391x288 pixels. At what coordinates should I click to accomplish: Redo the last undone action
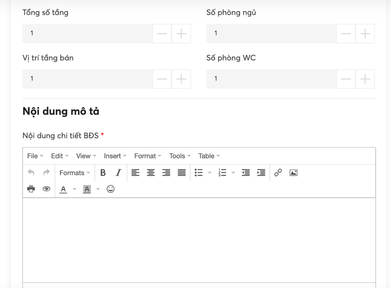click(x=46, y=173)
